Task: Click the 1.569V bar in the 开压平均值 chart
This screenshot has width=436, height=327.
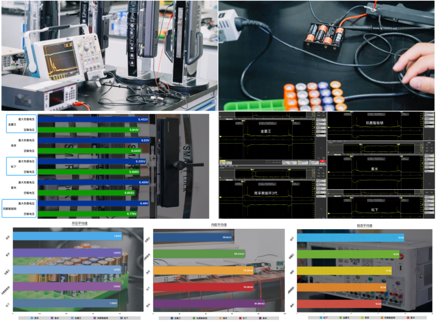Action: [65, 303]
